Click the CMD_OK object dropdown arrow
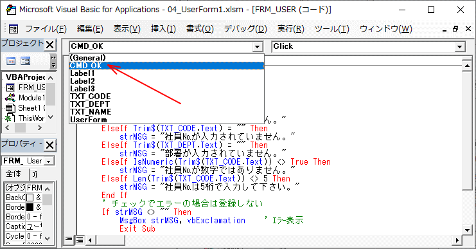This screenshot has height=249, width=476. click(x=257, y=47)
